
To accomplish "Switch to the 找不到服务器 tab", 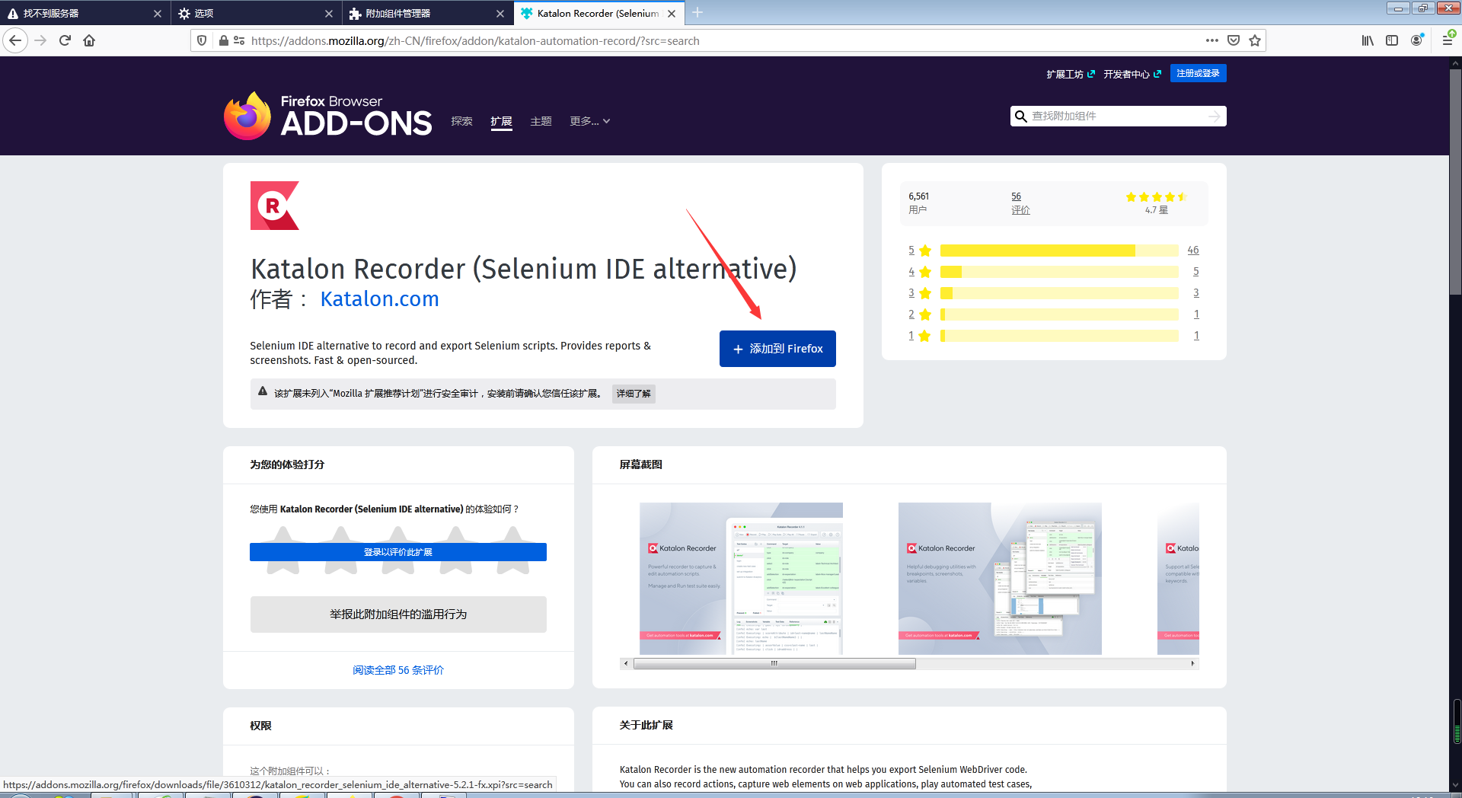I will [84, 14].
